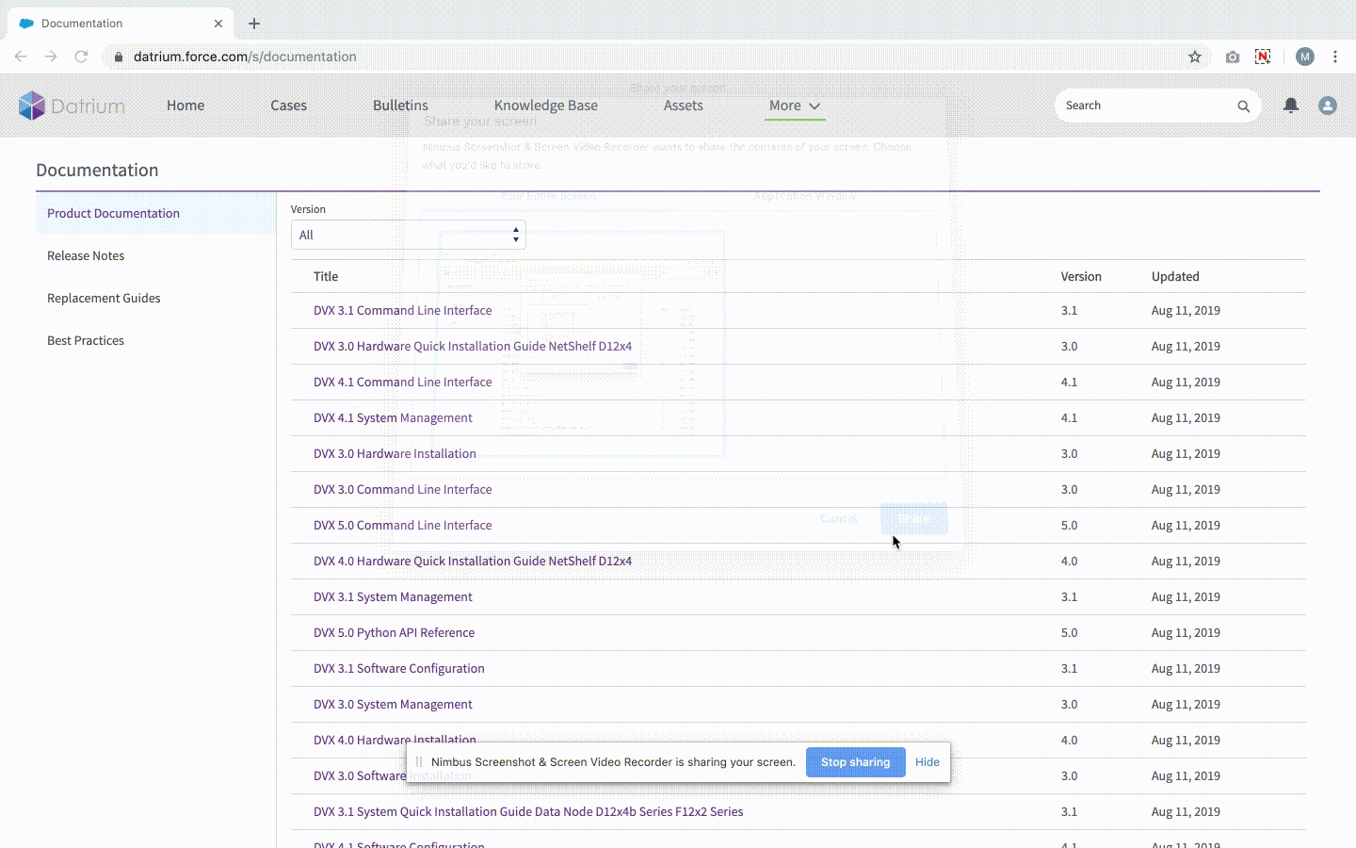This screenshot has width=1356, height=848.
Task: Go forward in browser history
Action: 51,57
